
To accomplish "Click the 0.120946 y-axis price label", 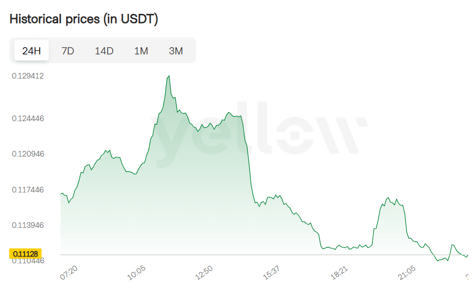I will click(28, 154).
